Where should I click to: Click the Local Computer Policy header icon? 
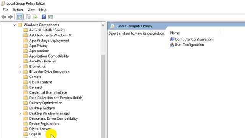pos(112,26)
